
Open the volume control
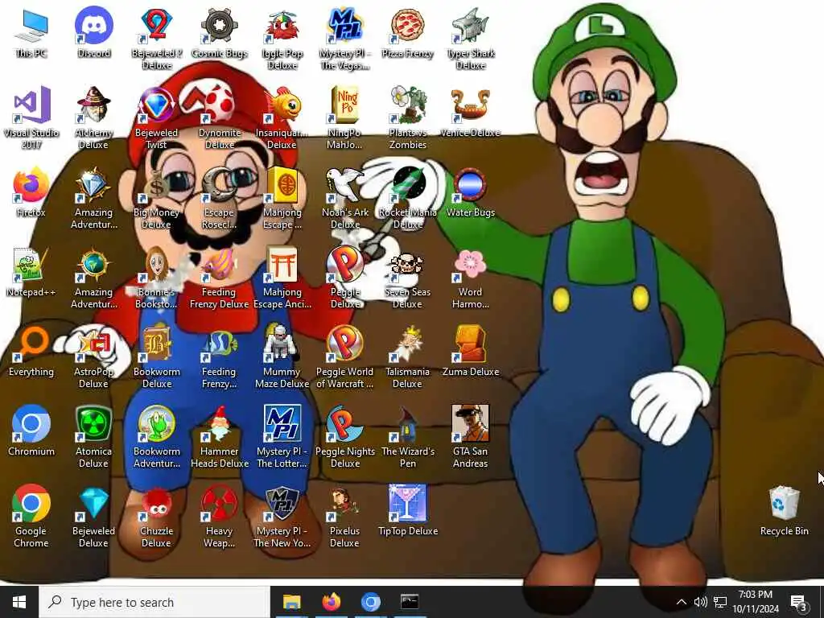pos(700,602)
